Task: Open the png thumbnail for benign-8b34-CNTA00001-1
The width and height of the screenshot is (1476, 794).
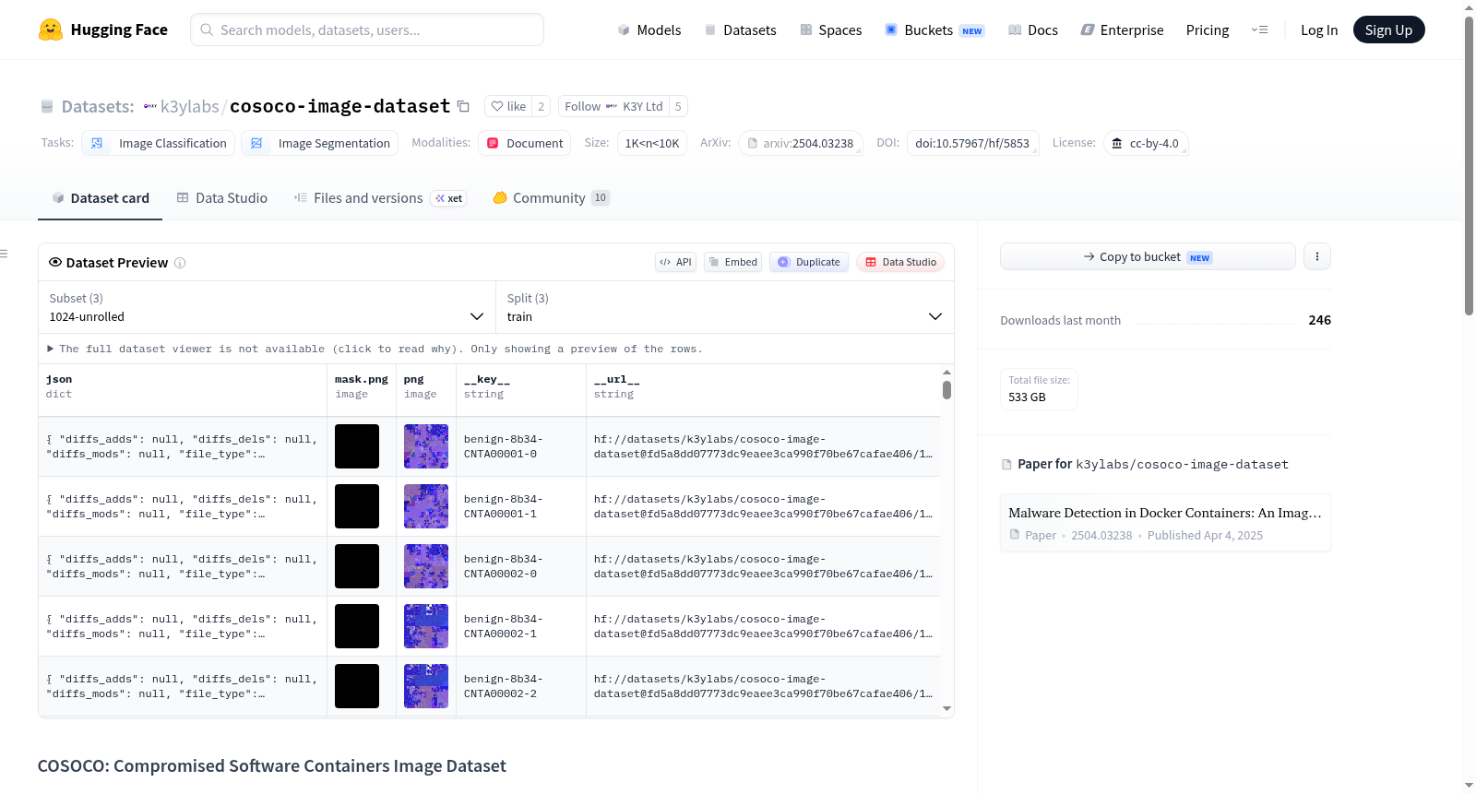Action: tap(426, 506)
